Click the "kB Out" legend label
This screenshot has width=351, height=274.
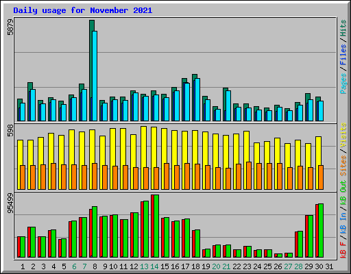[343, 193]
